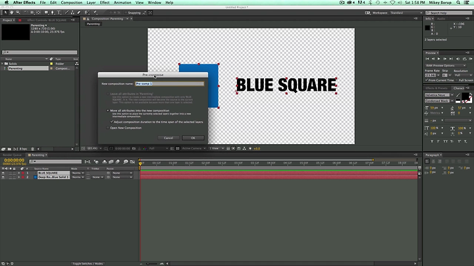
Task: Click the 8 bpc color depth button
Action: (23, 149)
